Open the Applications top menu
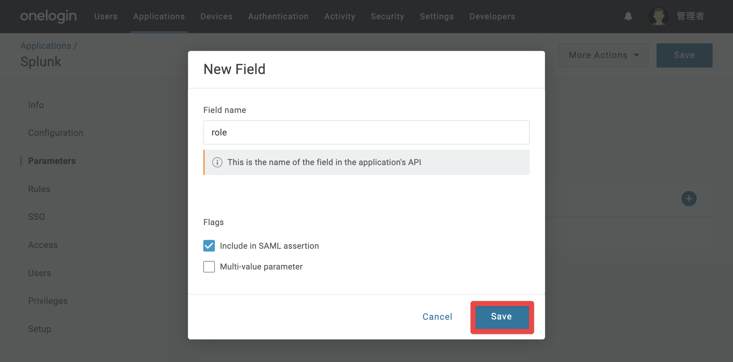The width and height of the screenshot is (733, 362). pyautogui.click(x=159, y=16)
